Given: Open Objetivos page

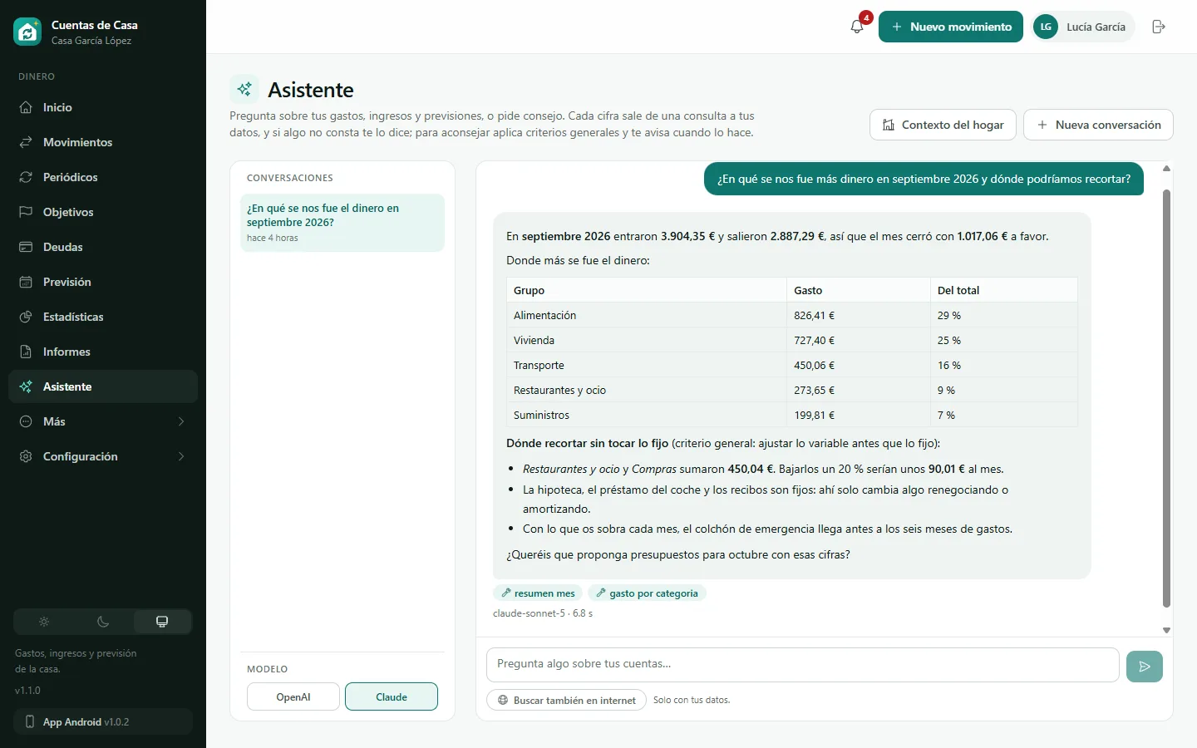Looking at the screenshot, I should [x=103, y=212].
